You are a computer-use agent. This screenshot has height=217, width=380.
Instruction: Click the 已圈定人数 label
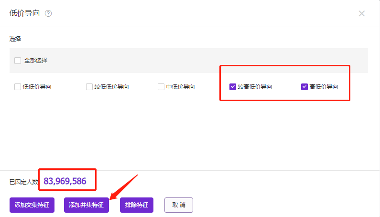tap(24, 182)
